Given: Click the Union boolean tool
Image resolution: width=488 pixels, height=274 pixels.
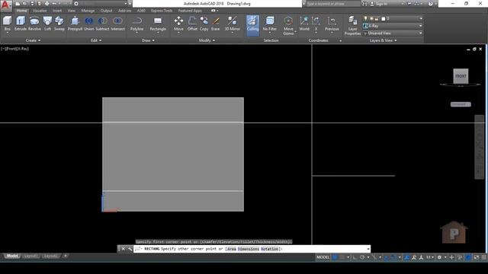Looking at the screenshot, I should coord(88,24).
